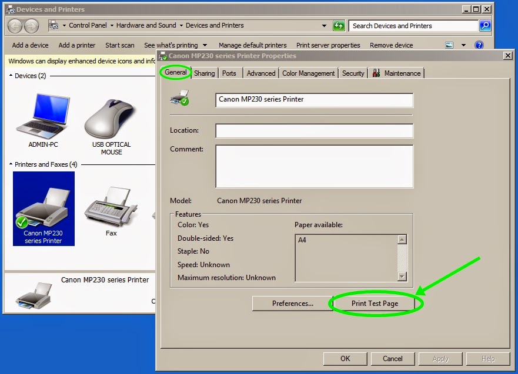The image size is (518, 374).
Task: Click Hardware and Sound in the breadcrumb
Action: tap(146, 25)
